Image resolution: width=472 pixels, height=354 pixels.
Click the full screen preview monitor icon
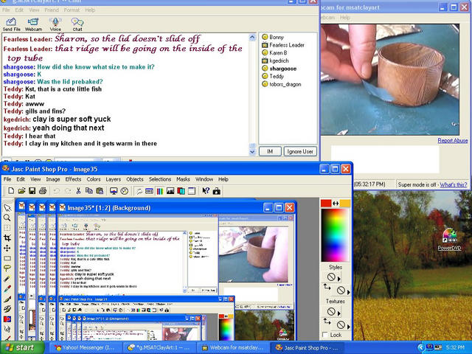pos(114,191)
